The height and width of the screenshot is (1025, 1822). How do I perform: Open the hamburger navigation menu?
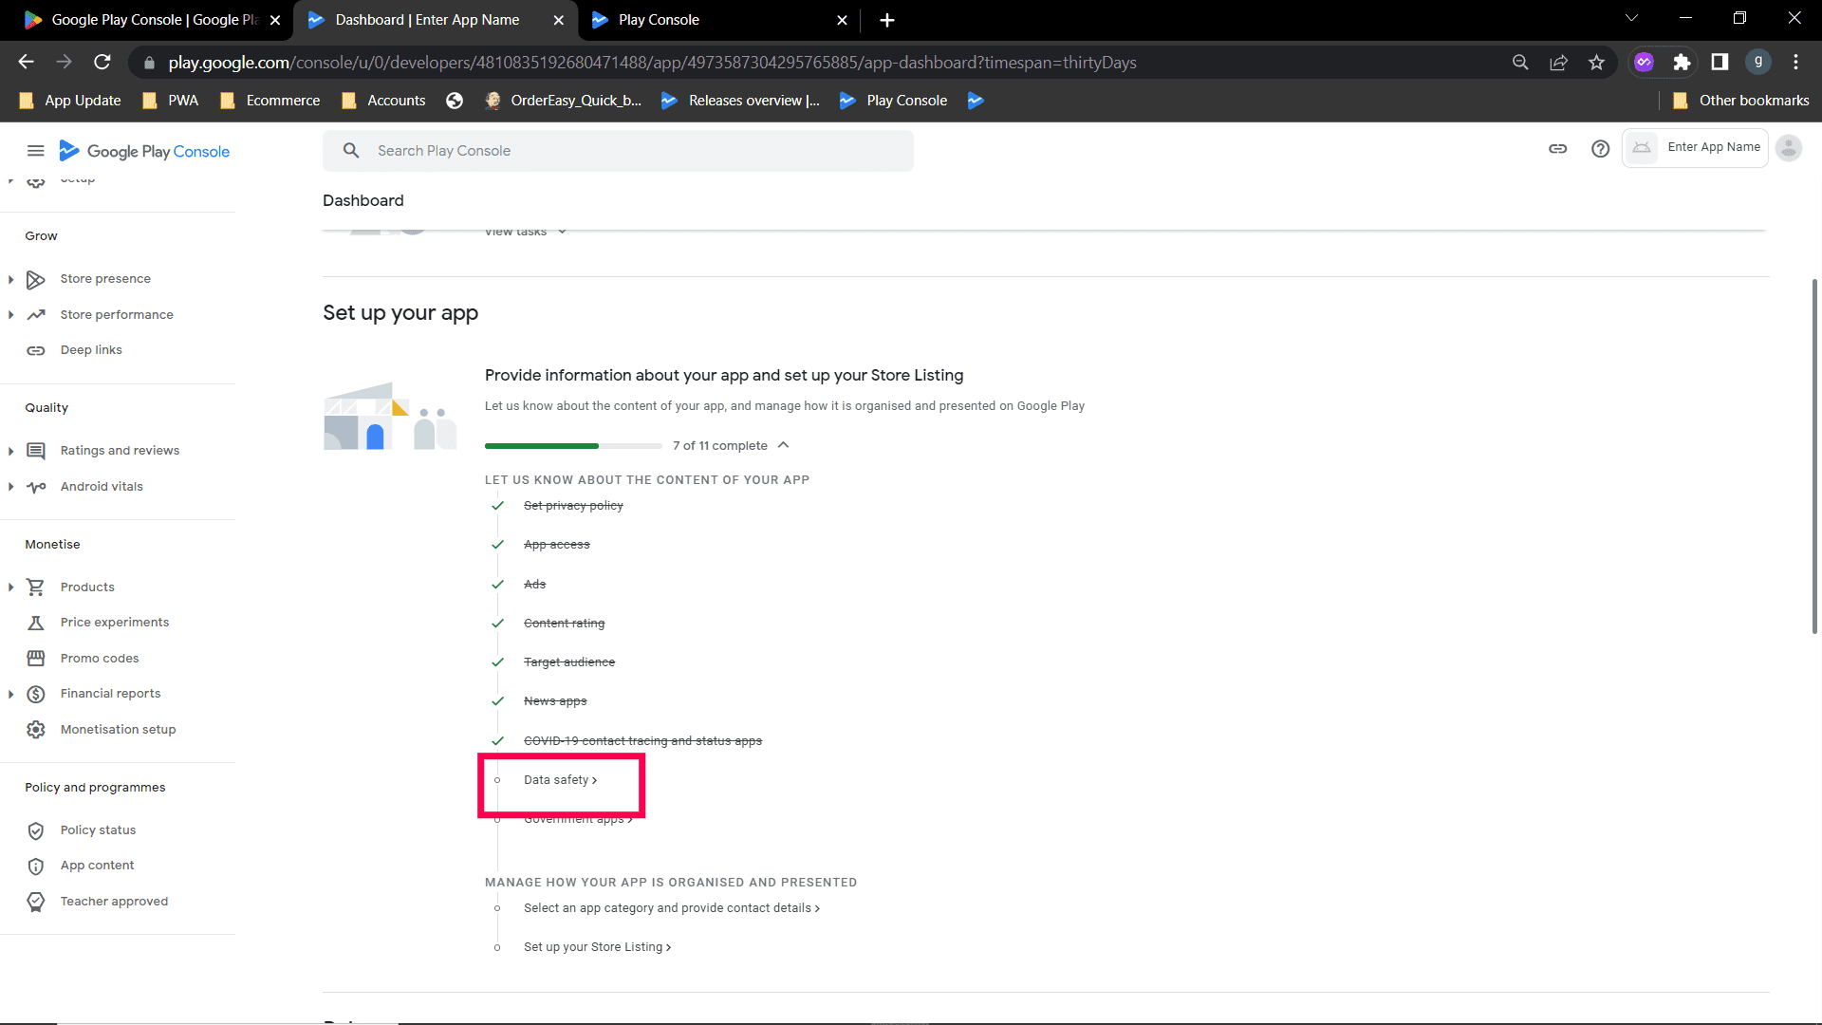tap(35, 151)
